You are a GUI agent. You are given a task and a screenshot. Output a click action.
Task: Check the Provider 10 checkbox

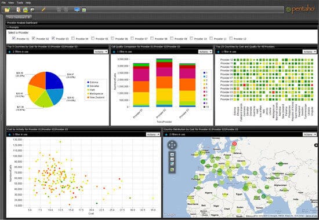point(191,38)
